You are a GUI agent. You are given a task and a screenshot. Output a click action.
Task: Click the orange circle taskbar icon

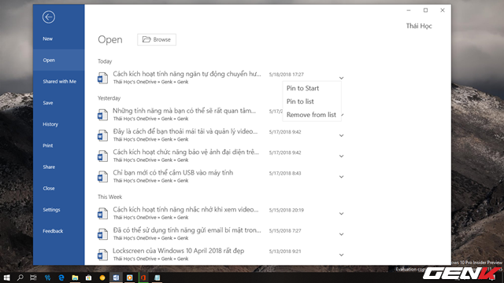tap(102, 277)
